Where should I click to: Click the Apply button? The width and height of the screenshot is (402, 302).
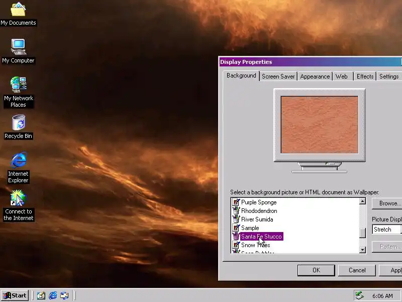390,270
